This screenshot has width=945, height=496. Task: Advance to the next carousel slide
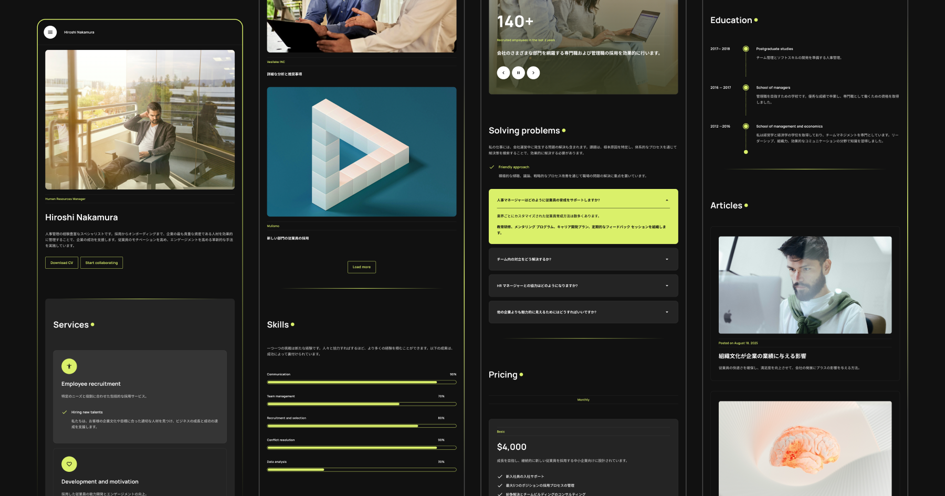533,73
